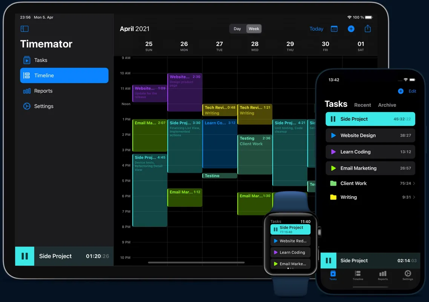Viewport: 429px width, 302px height.
Task: Open the Archive tab on iPhone
Action: click(x=387, y=105)
